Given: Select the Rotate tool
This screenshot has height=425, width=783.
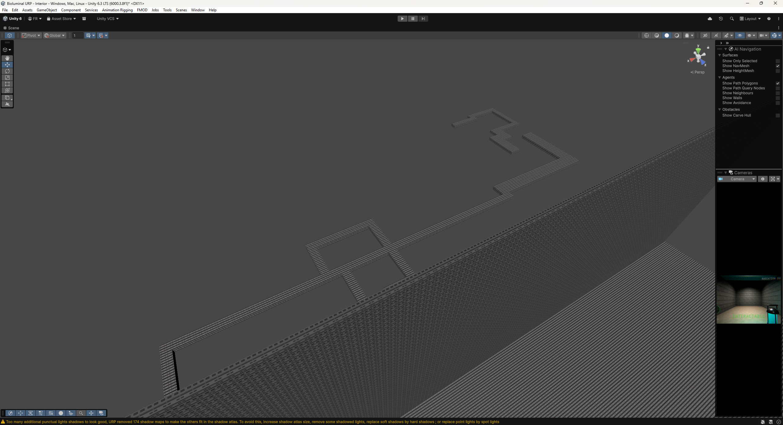Looking at the screenshot, I should point(7,71).
